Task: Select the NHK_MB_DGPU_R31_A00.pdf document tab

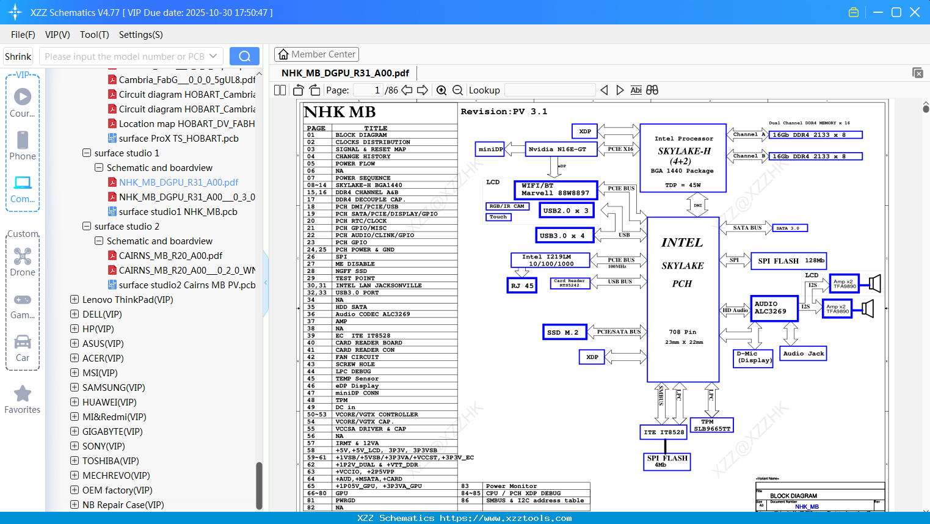Action: 345,73
